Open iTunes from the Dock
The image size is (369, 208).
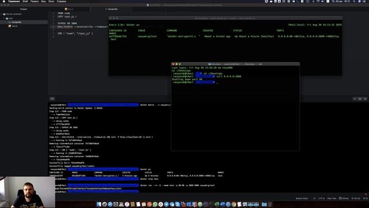pos(127,204)
